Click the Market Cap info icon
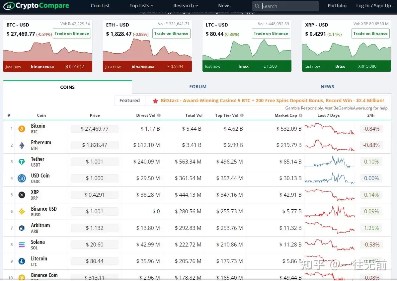 [x=300, y=115]
